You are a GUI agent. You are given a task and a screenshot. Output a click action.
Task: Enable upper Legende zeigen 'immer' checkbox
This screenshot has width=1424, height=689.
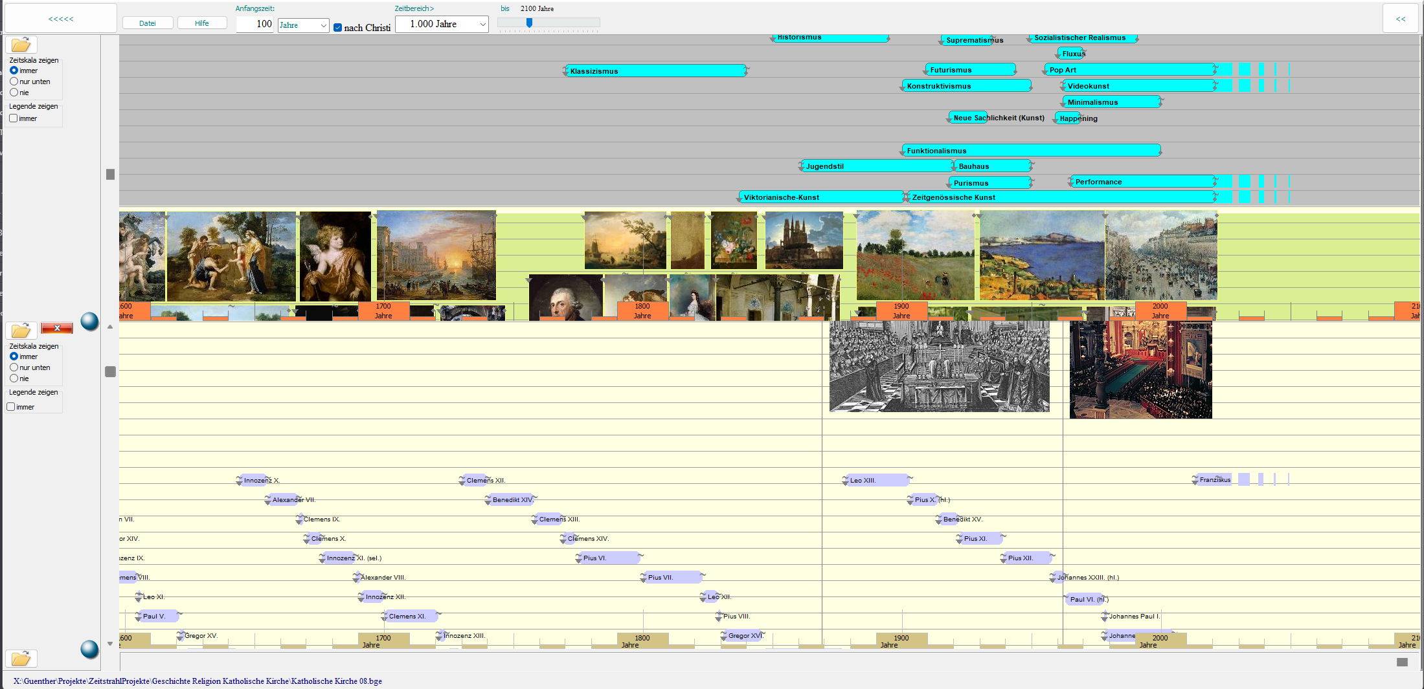coord(13,118)
